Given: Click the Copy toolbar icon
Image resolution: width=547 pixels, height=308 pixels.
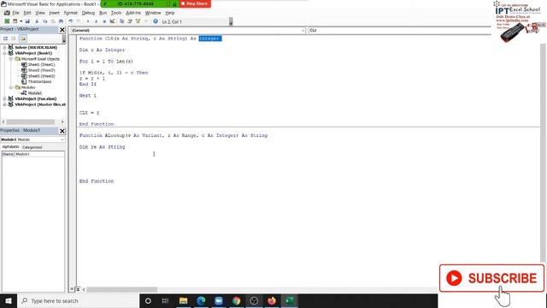Looking at the screenshot, I should [x=44, y=21].
